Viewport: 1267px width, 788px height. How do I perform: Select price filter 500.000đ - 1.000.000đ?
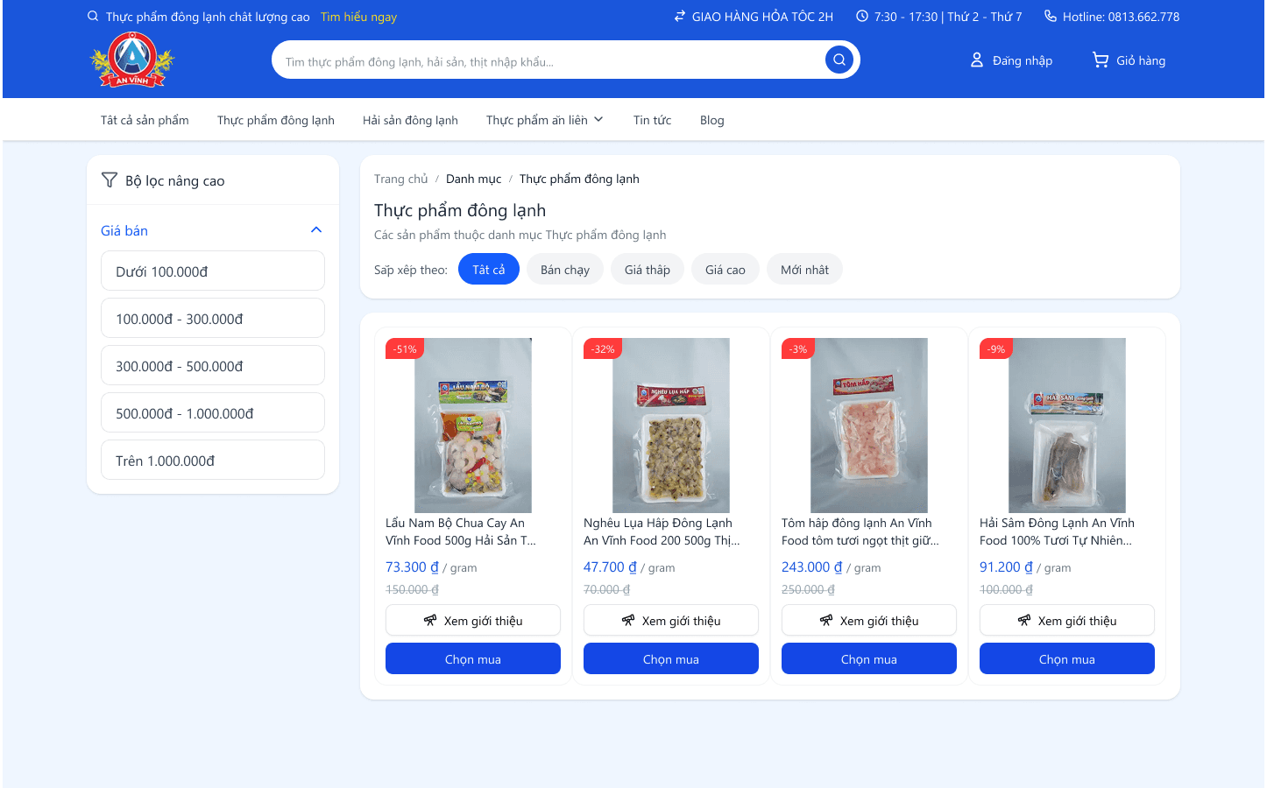[213, 412]
